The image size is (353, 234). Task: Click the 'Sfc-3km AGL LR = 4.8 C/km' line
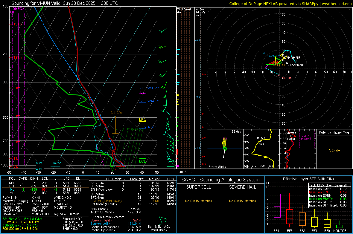tap(22, 219)
